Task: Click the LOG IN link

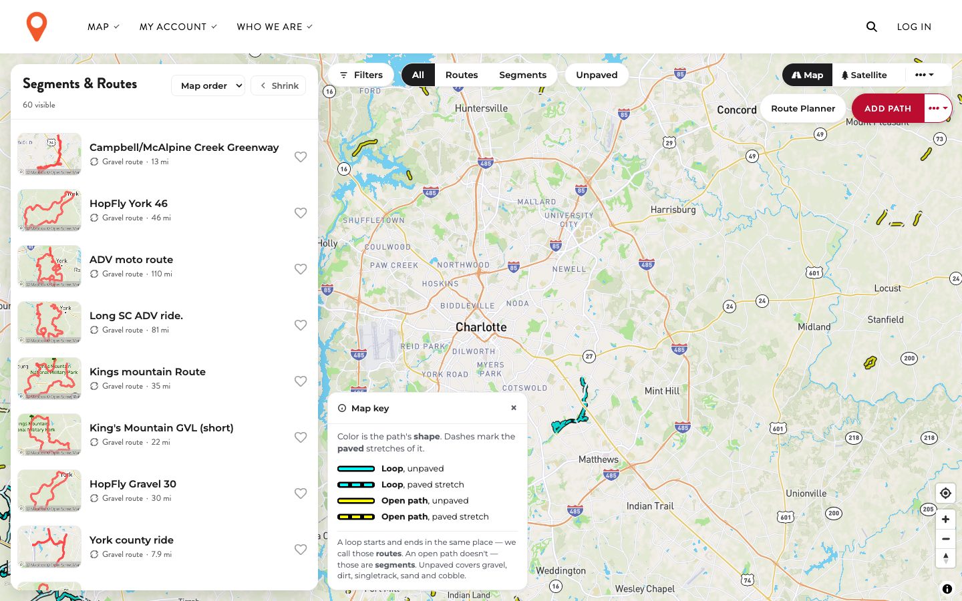Action: tap(914, 27)
